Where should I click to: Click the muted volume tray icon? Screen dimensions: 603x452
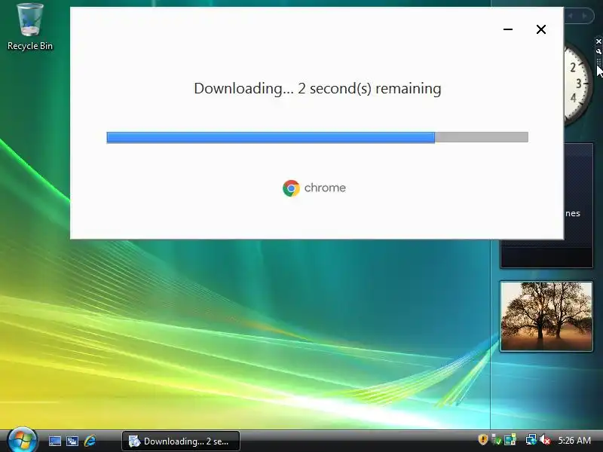[544, 439]
